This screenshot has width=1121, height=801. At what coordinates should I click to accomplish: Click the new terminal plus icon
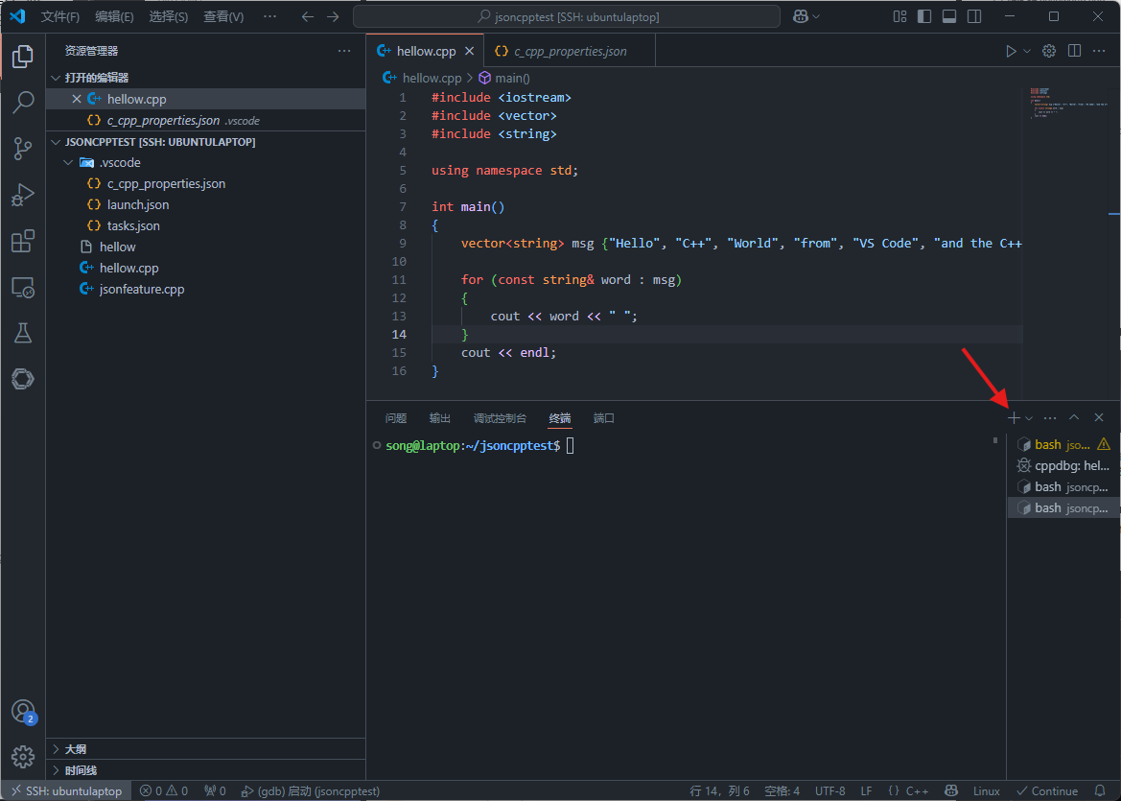[x=1014, y=418]
